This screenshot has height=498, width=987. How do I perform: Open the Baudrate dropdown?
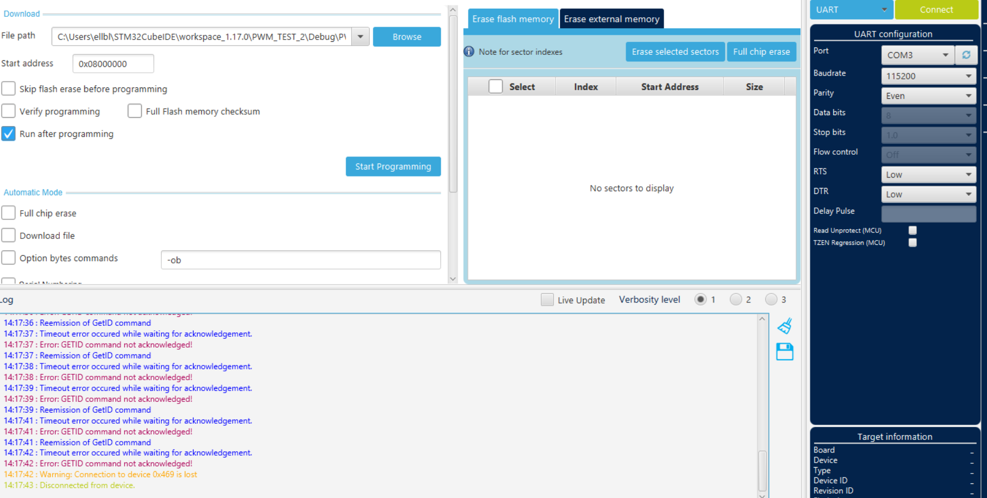tap(928, 76)
